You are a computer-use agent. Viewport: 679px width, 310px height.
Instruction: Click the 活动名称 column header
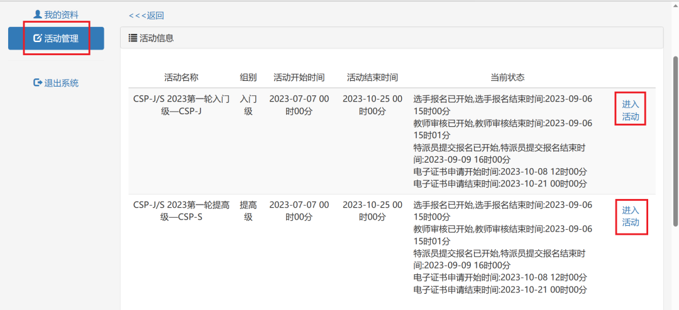coord(181,77)
